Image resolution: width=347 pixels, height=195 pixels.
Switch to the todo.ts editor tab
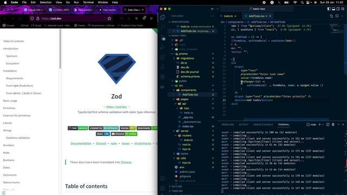click(228, 16)
